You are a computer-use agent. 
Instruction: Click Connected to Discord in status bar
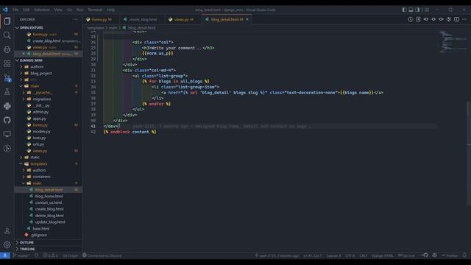pos(102,255)
